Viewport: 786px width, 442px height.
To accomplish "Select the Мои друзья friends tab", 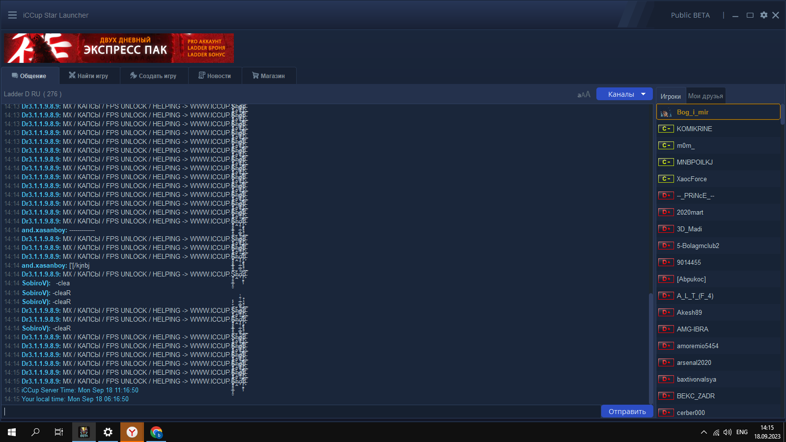I will tap(705, 96).
